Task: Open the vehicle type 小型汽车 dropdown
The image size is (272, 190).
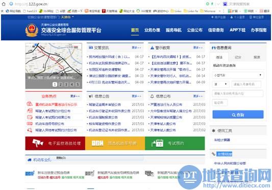Action: point(238,75)
